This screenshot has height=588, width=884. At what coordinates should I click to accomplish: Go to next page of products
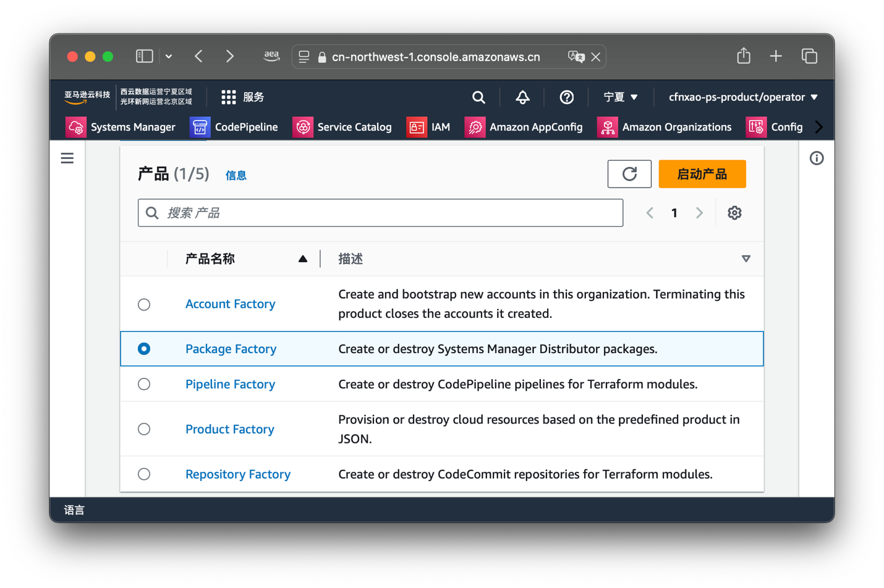tap(699, 213)
